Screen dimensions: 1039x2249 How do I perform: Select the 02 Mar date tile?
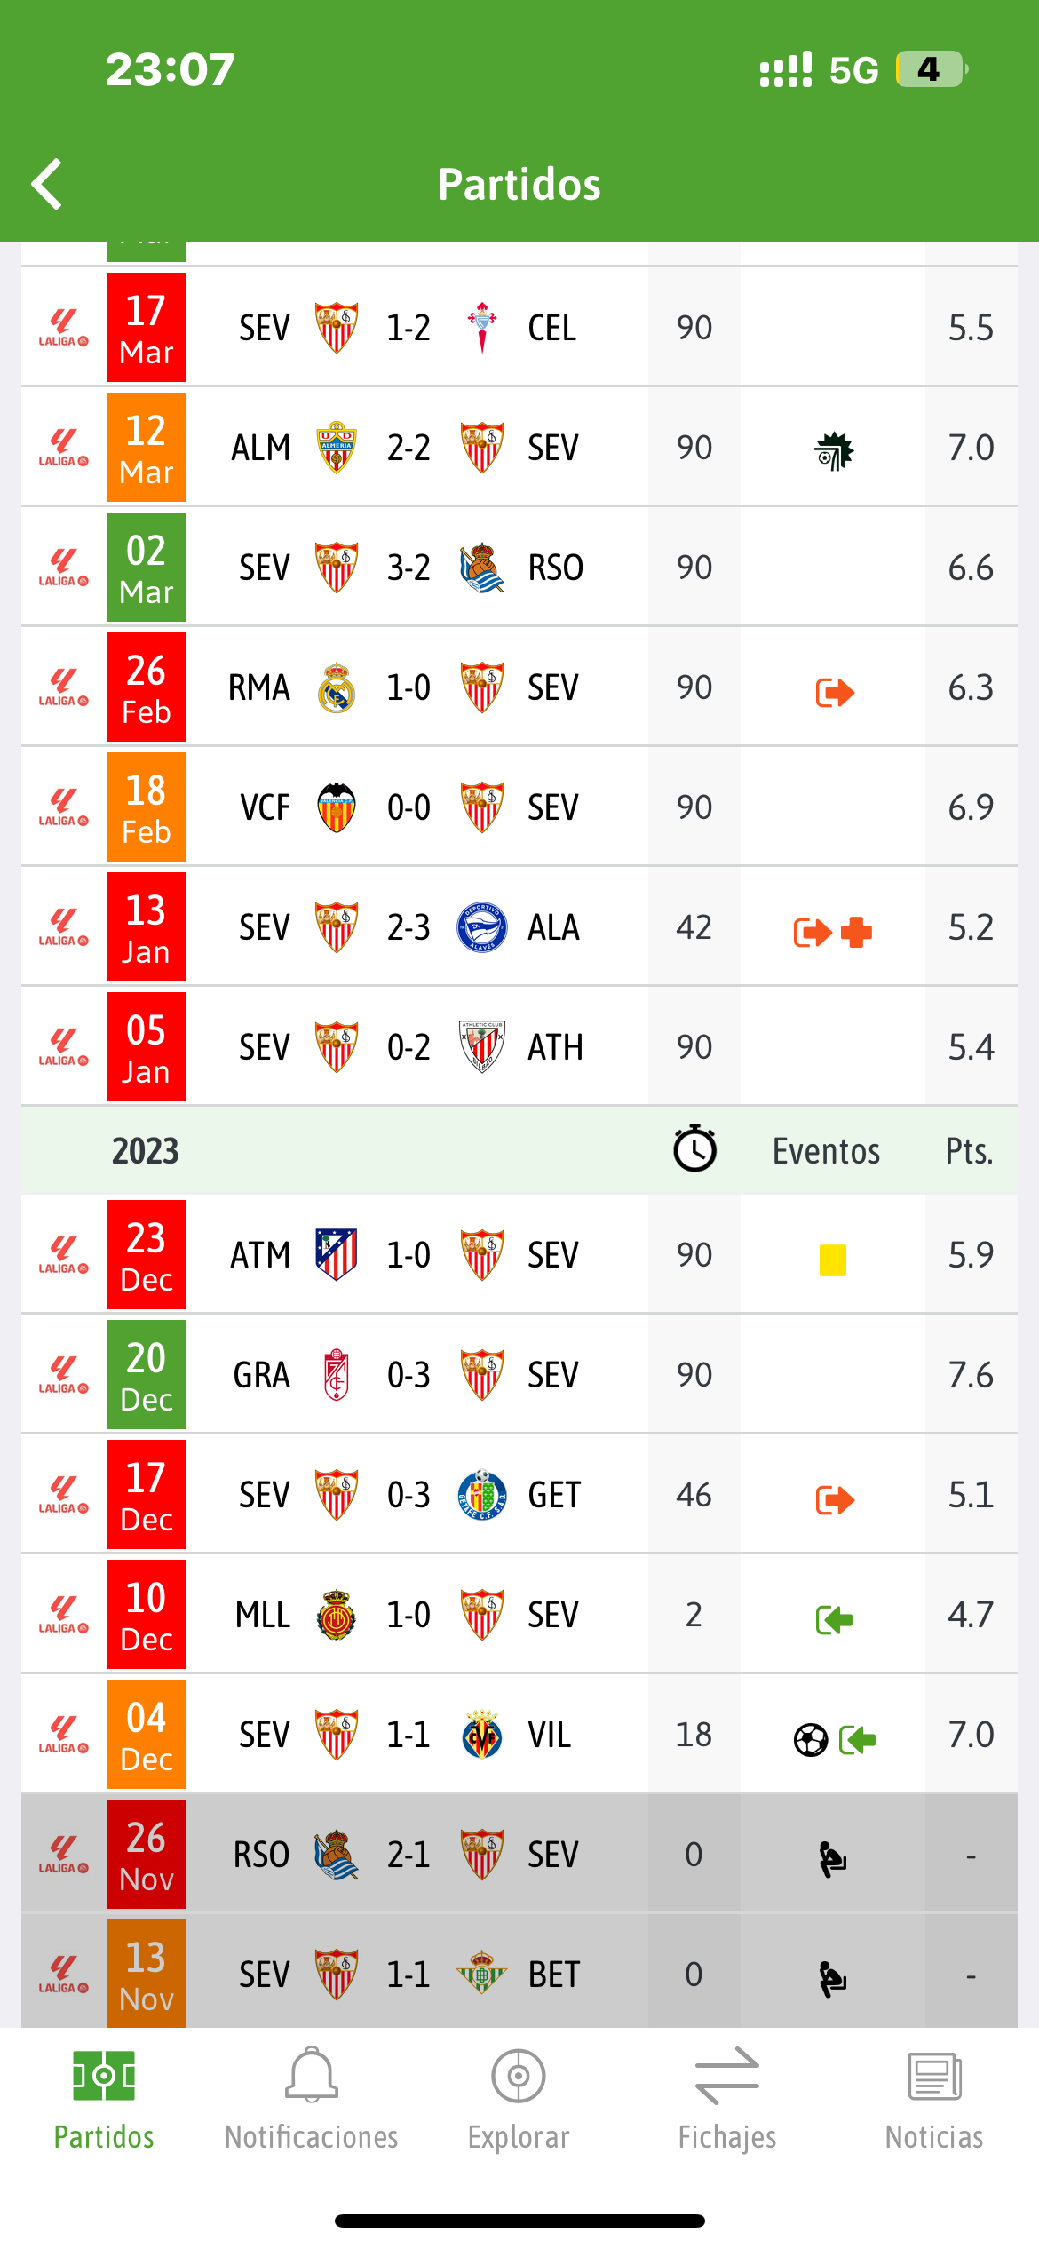click(x=147, y=568)
